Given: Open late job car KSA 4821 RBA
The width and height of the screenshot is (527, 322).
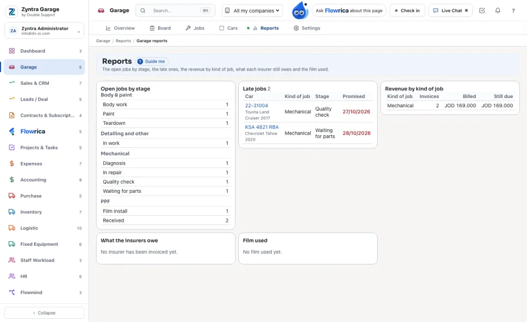Looking at the screenshot, I should pos(262,127).
